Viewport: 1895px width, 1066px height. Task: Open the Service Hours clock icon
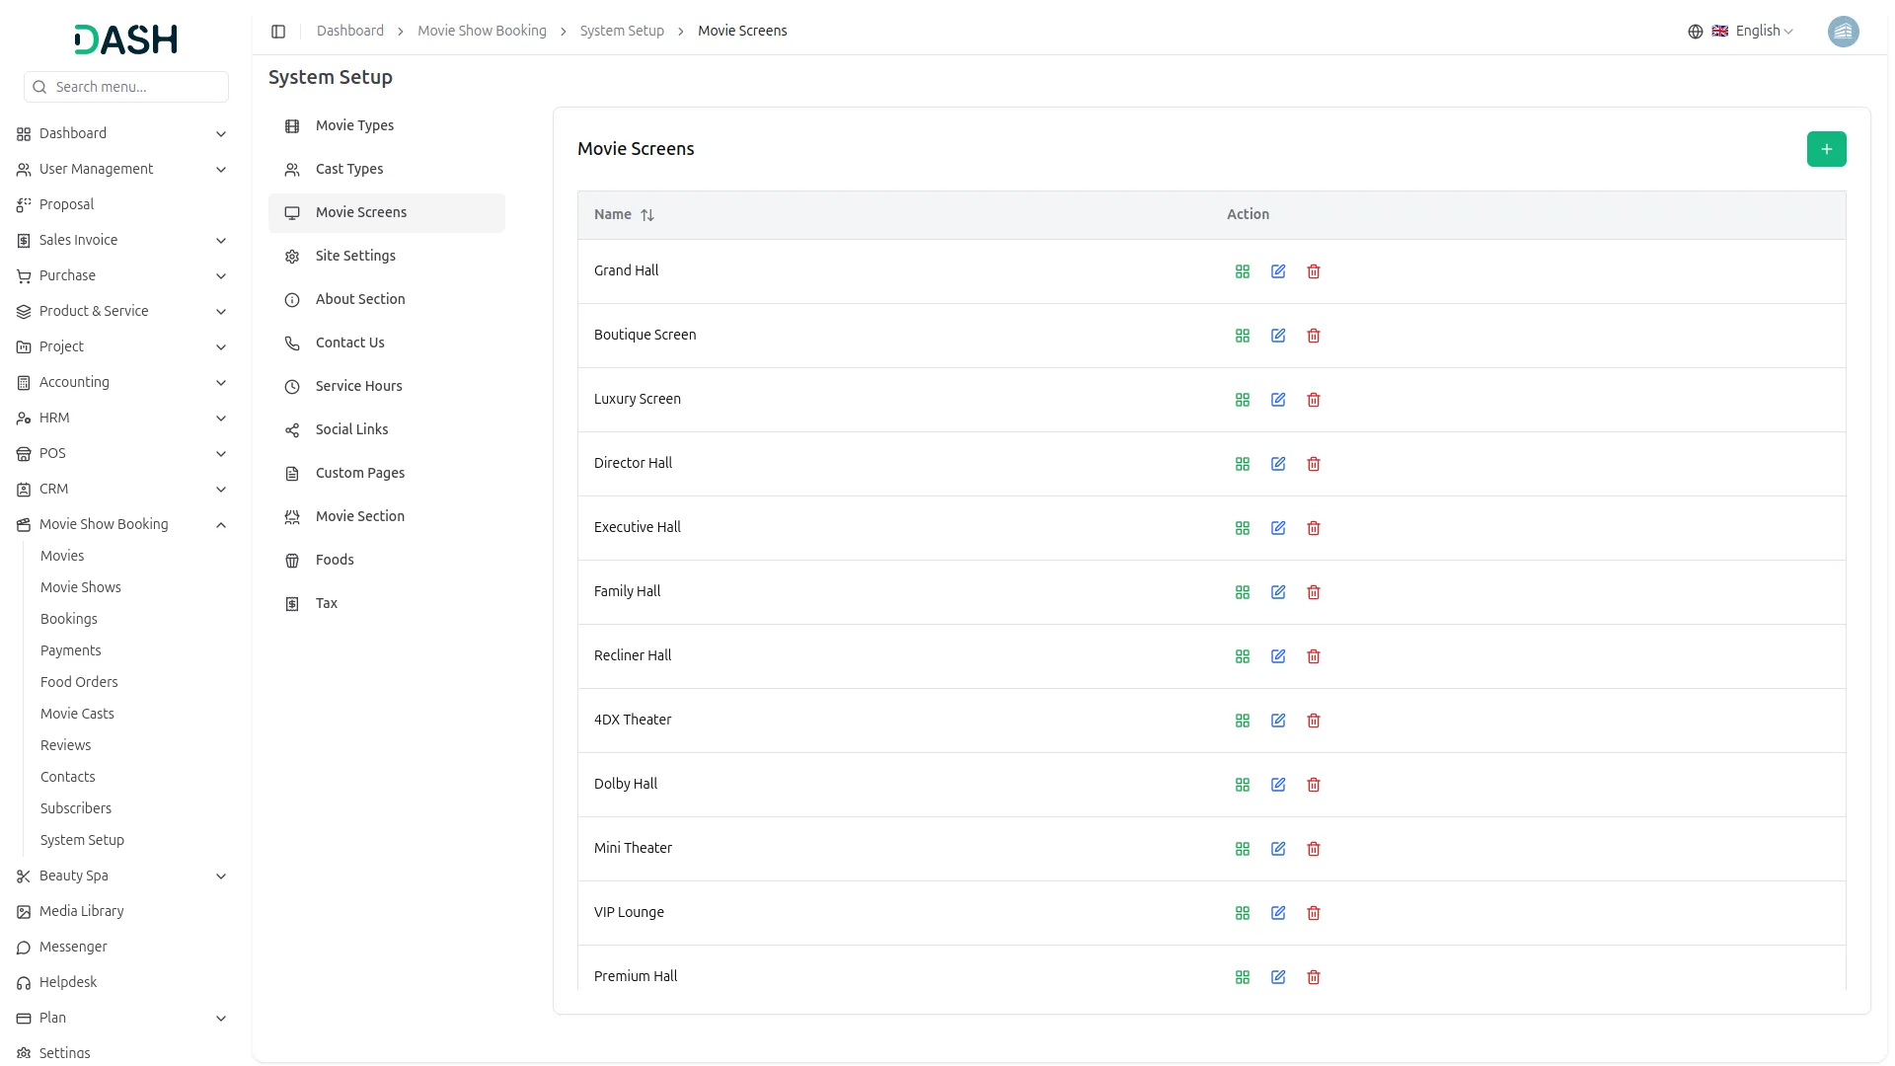291,386
